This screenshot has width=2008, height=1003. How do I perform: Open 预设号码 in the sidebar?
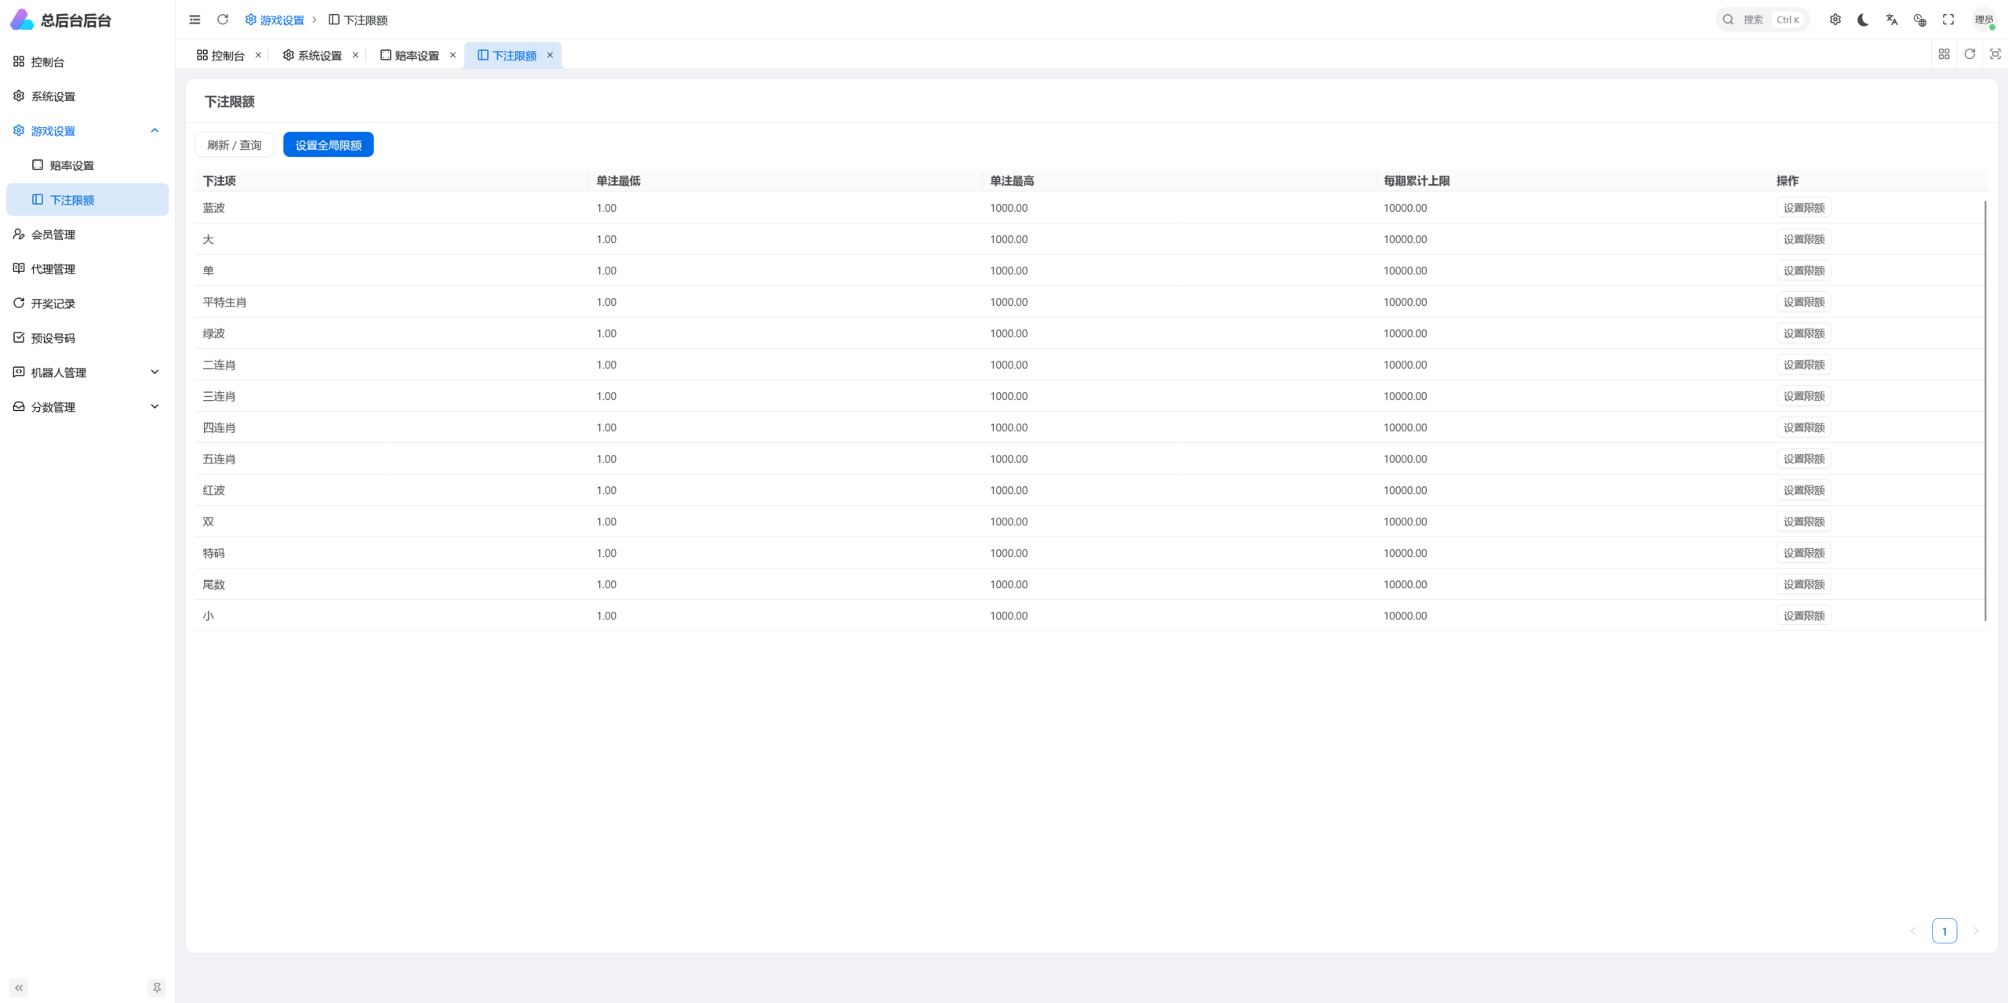click(88, 338)
